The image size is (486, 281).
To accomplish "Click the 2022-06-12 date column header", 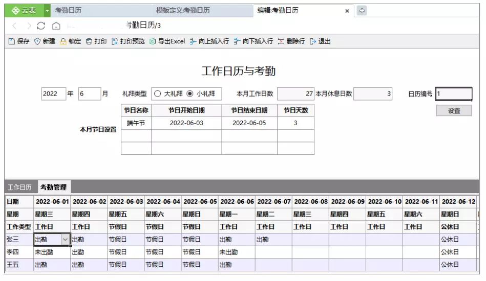I will (x=458, y=201).
